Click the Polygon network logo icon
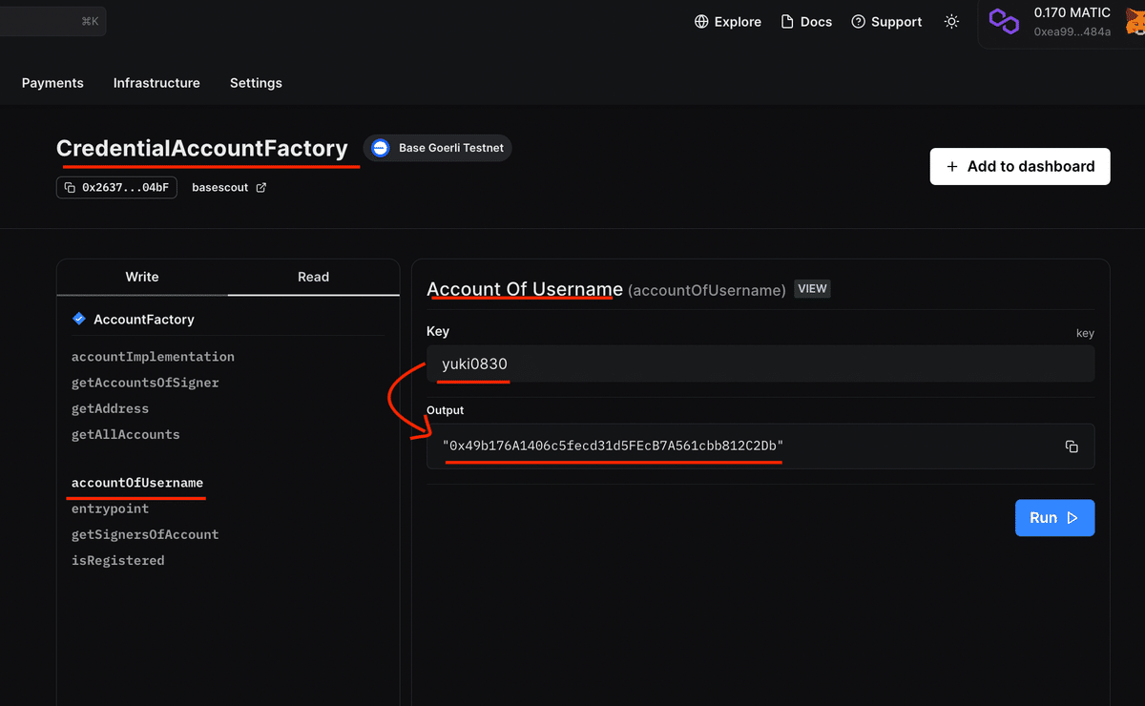This screenshot has width=1145, height=706. pyautogui.click(x=1004, y=21)
